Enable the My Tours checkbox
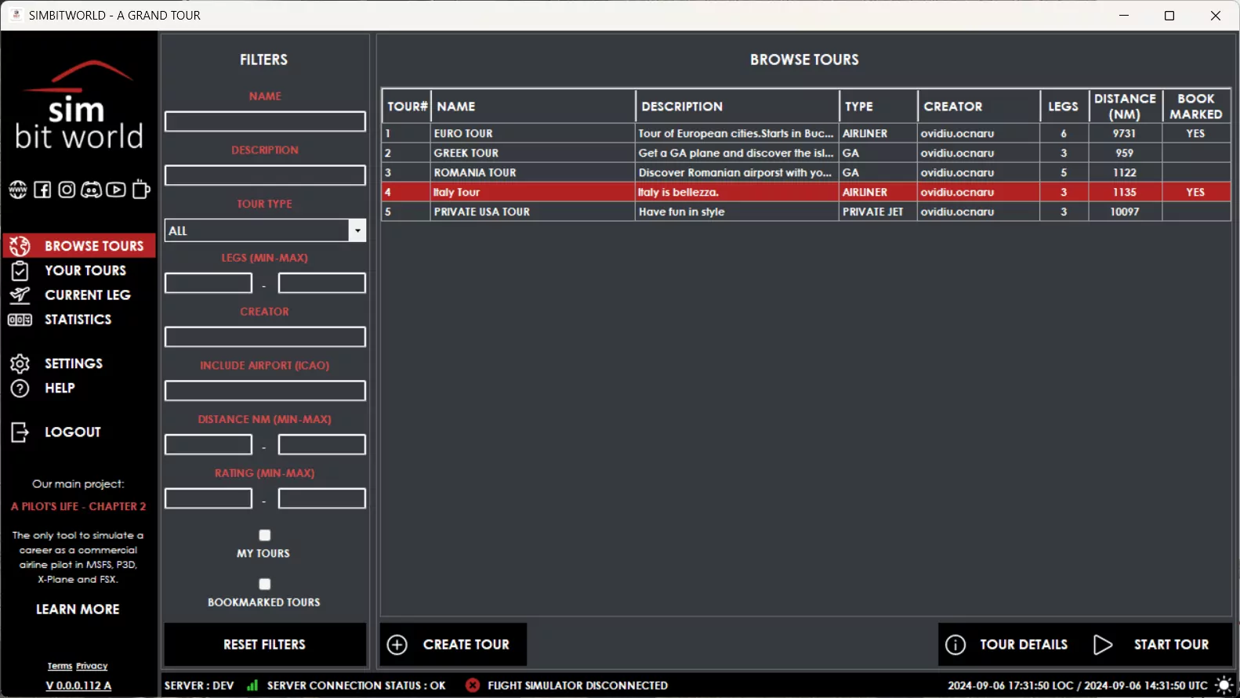 pos(265,535)
